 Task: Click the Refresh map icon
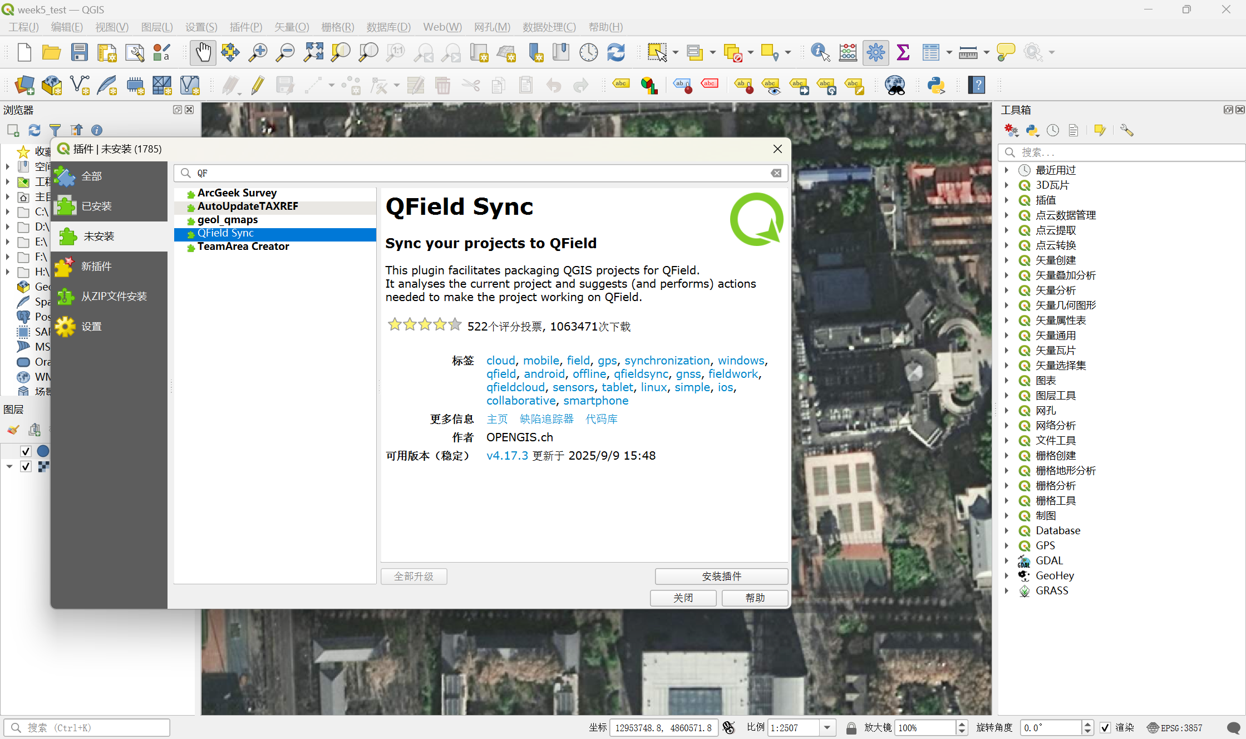click(x=616, y=52)
